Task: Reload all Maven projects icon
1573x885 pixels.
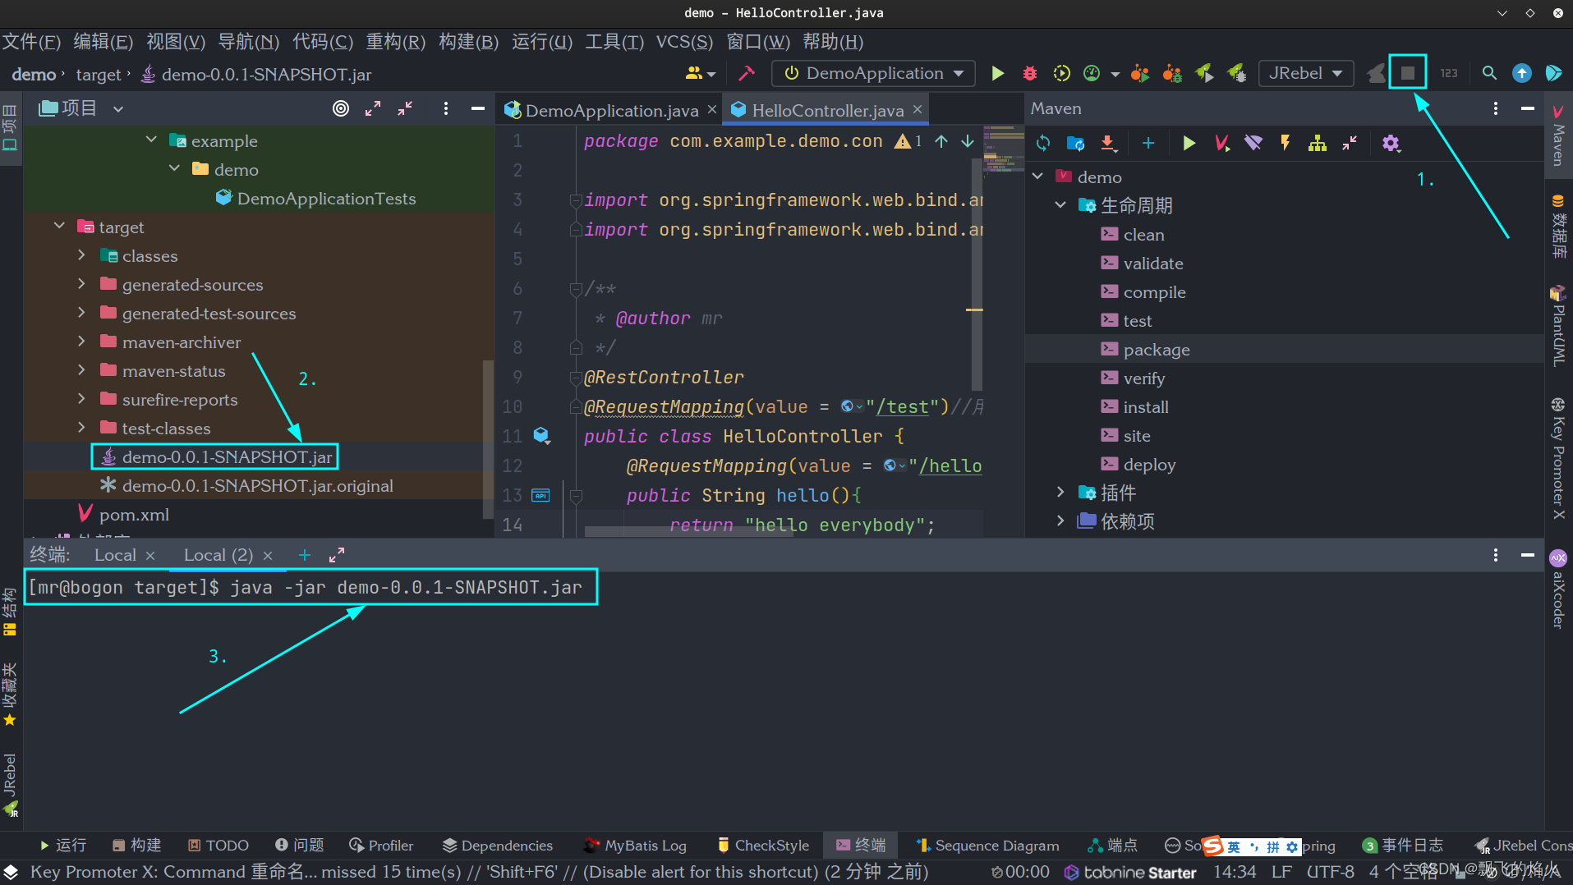Action: click(x=1043, y=144)
